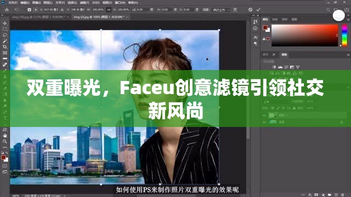This screenshot has height=197, width=351.
Task: Select the Rectangular Marquee tool
Action: coord(5,29)
